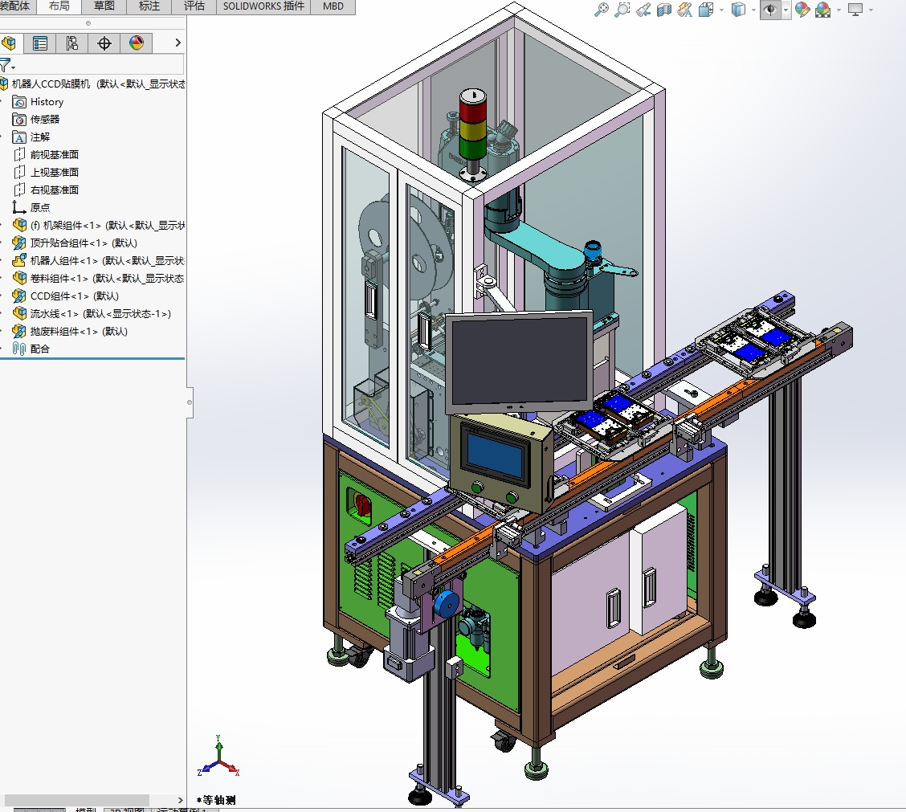Image resolution: width=906 pixels, height=812 pixels.
Task: Click the Apply Scene icon
Action: 822,10
